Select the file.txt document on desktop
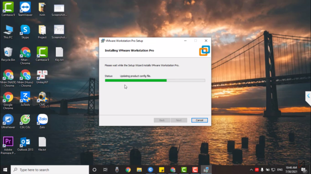Image resolution: width=311 pixels, height=174 pixels. (x=42, y=144)
